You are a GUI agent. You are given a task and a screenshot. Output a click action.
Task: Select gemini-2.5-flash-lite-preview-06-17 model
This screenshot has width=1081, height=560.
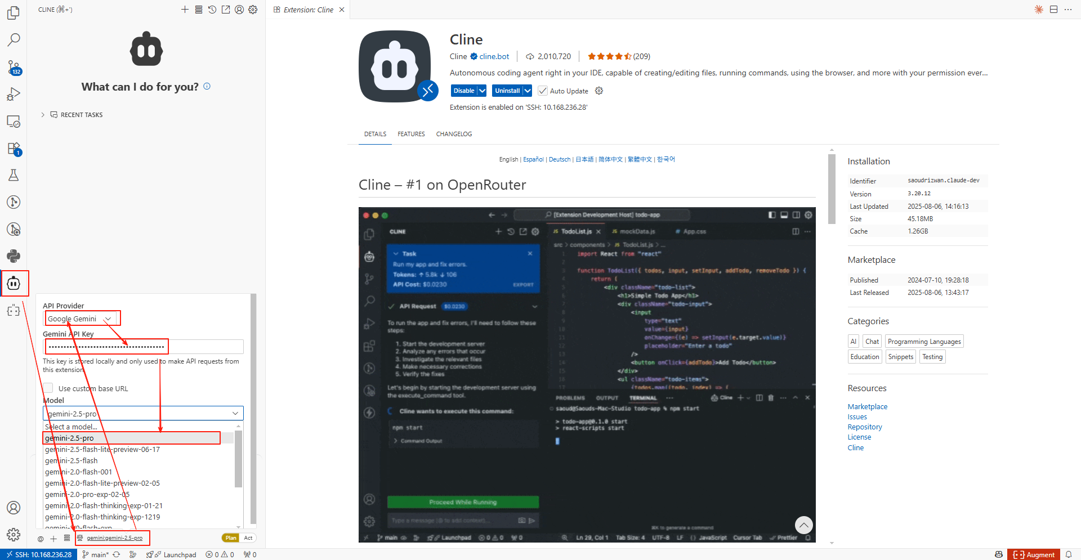(139, 449)
